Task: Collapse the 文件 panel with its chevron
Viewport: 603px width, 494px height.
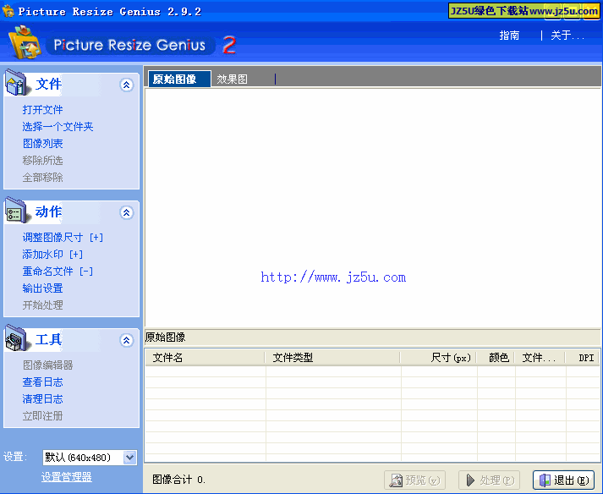Action: coord(127,85)
